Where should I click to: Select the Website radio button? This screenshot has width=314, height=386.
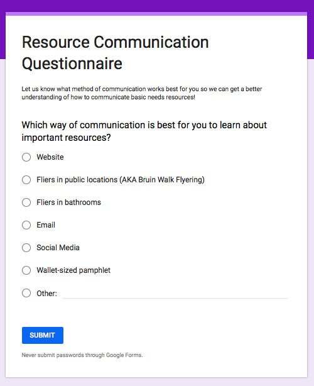click(x=26, y=157)
